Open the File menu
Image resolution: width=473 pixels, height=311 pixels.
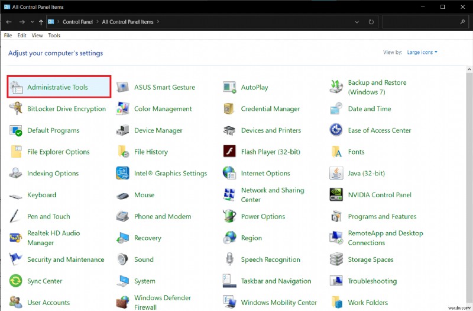8,36
